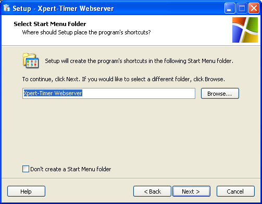The image size is (262, 204).
Task: Click the Windows logo banner image
Action: pos(245,30)
